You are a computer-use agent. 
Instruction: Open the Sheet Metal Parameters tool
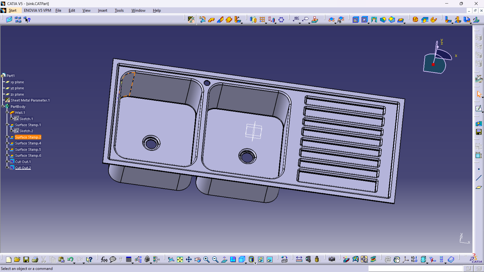tap(191, 20)
